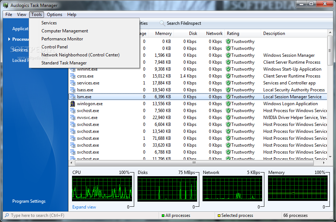Click Trustworthy shield icon in lsass.exe row

[x=228, y=90]
